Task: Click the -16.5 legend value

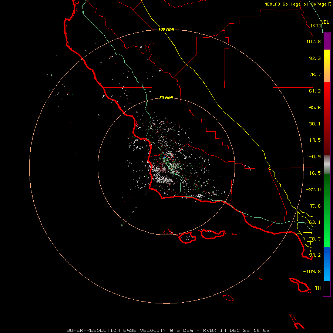Action: [313, 173]
